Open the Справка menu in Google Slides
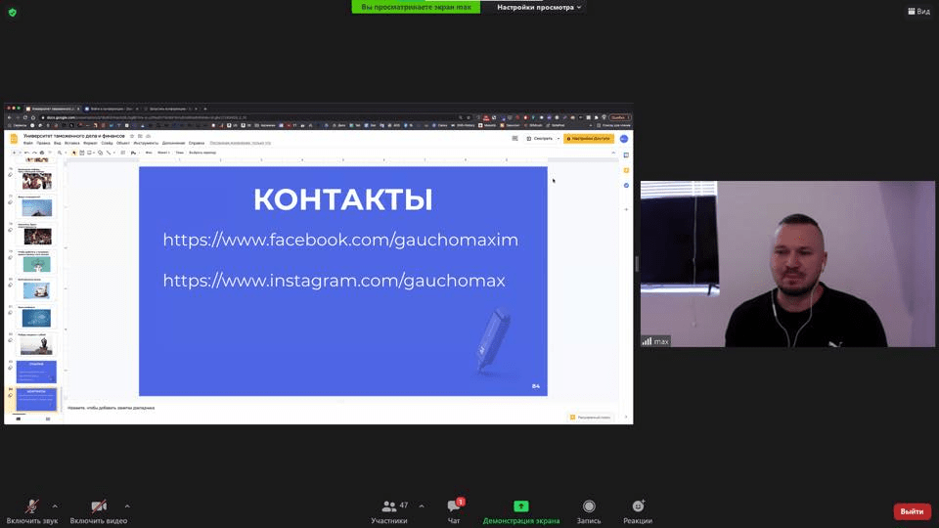This screenshot has height=528, width=939. (197, 143)
